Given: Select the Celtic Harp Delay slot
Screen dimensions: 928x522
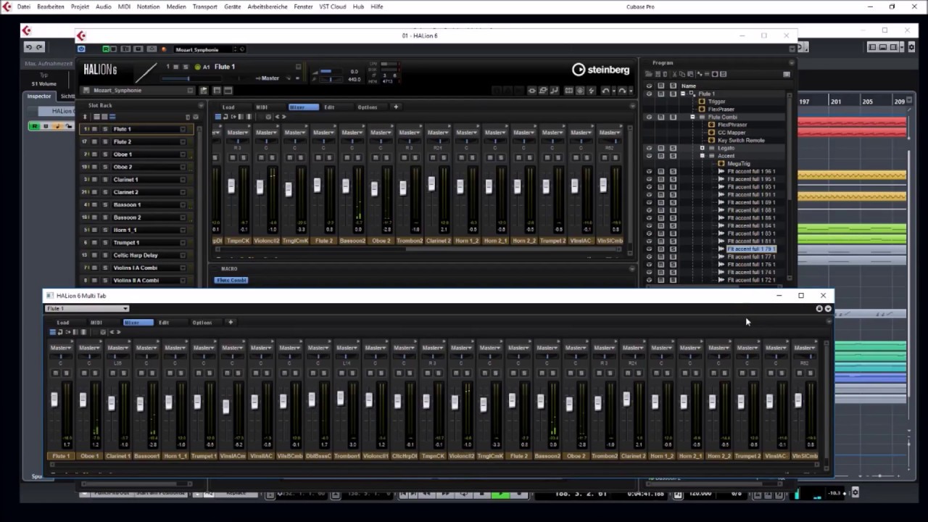Looking at the screenshot, I should (136, 255).
